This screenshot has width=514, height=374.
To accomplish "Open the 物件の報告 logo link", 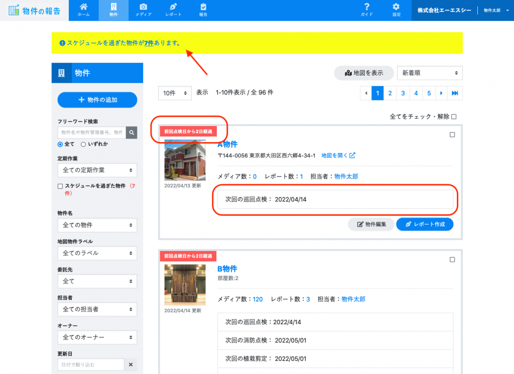I will tap(35, 11).
